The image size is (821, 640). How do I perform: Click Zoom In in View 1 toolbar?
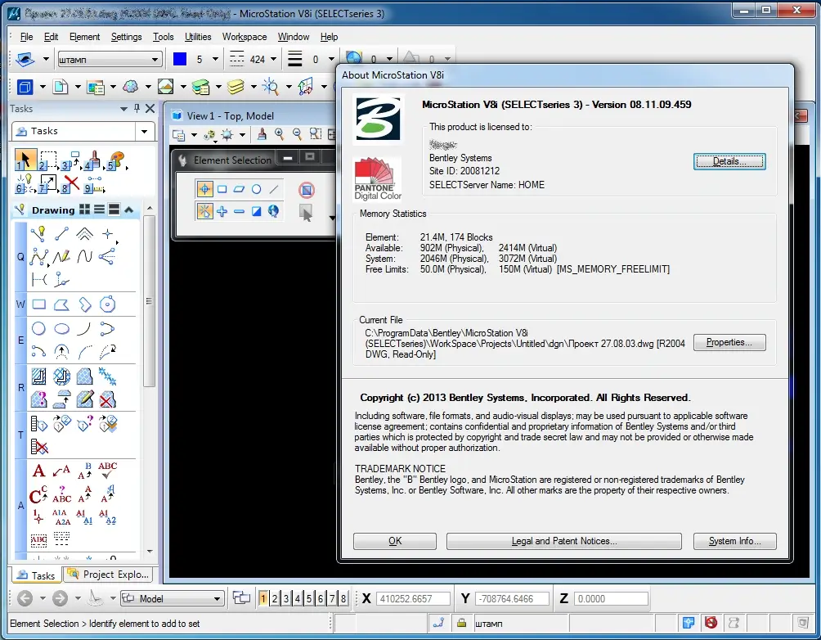point(279,135)
